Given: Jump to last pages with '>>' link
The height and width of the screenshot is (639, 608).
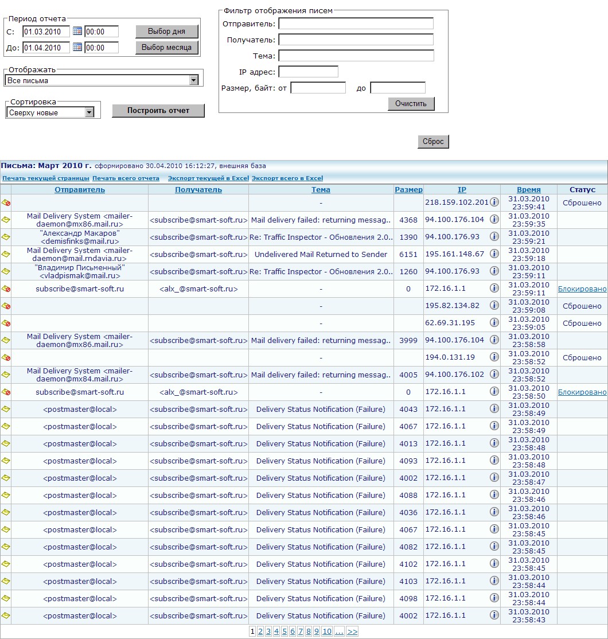Looking at the screenshot, I should click(352, 632).
